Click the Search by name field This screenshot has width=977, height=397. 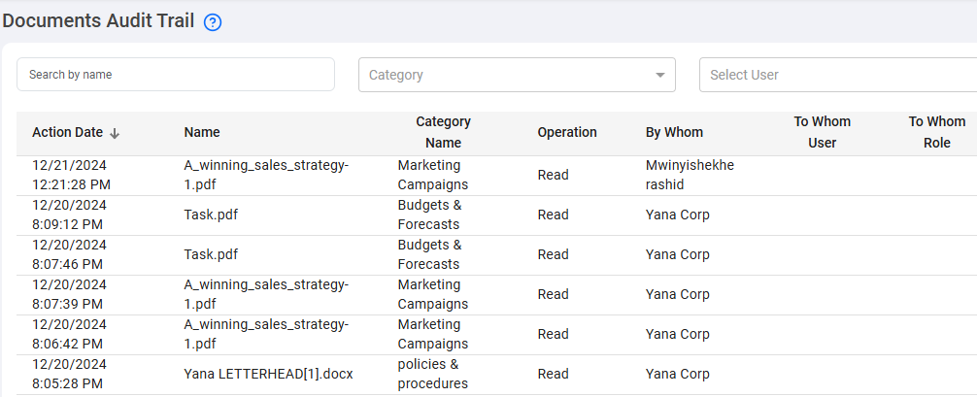(176, 75)
